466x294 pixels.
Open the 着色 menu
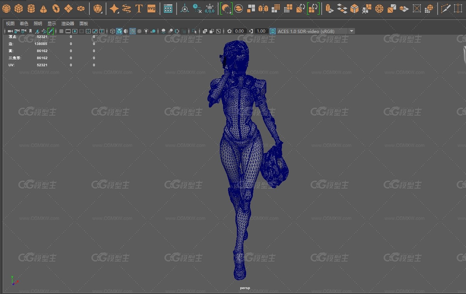click(24, 23)
